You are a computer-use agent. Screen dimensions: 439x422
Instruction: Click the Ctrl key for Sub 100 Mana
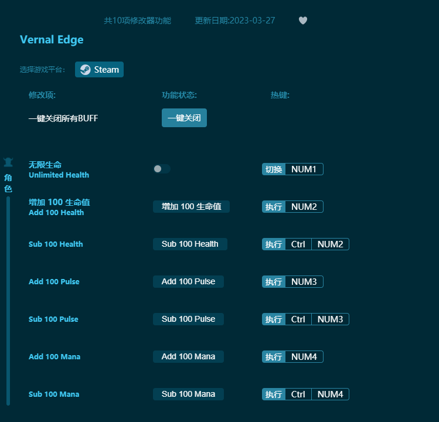click(298, 394)
